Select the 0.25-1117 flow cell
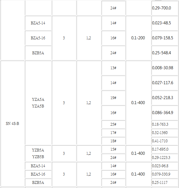Screen dimensions: 179x188 coord(165,182)
